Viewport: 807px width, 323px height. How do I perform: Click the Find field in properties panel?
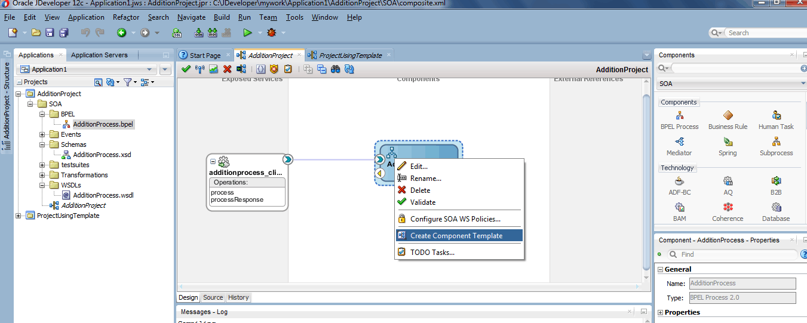point(734,254)
